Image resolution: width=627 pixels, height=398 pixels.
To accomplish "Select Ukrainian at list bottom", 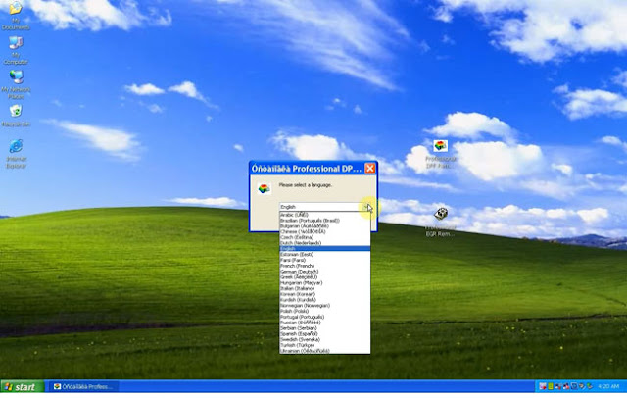I will coord(324,351).
